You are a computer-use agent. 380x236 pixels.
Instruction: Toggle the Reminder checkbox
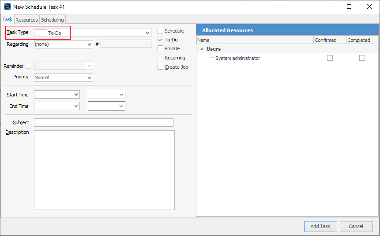29,66
